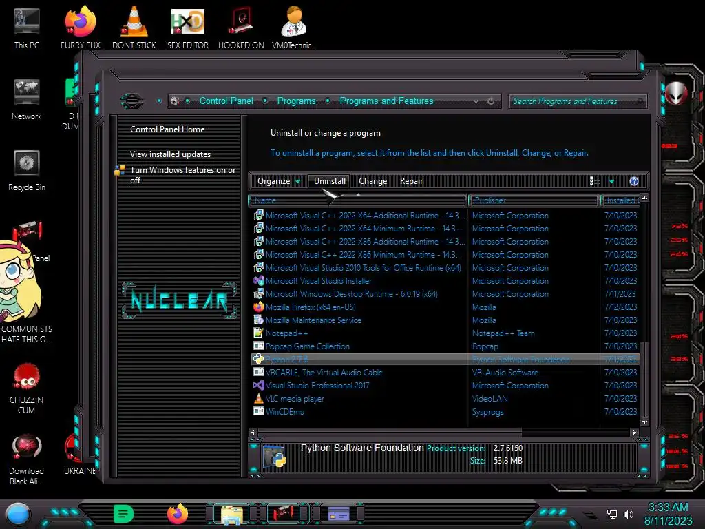Click Change in the toolbar
The height and width of the screenshot is (529, 705).
click(x=372, y=181)
